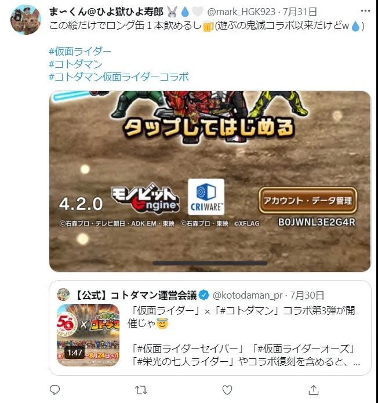Open the author's cat profile avatar
Screen dimensions: 378x403
[26, 19]
